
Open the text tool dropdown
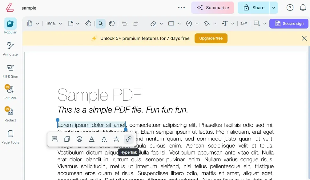point(232,24)
